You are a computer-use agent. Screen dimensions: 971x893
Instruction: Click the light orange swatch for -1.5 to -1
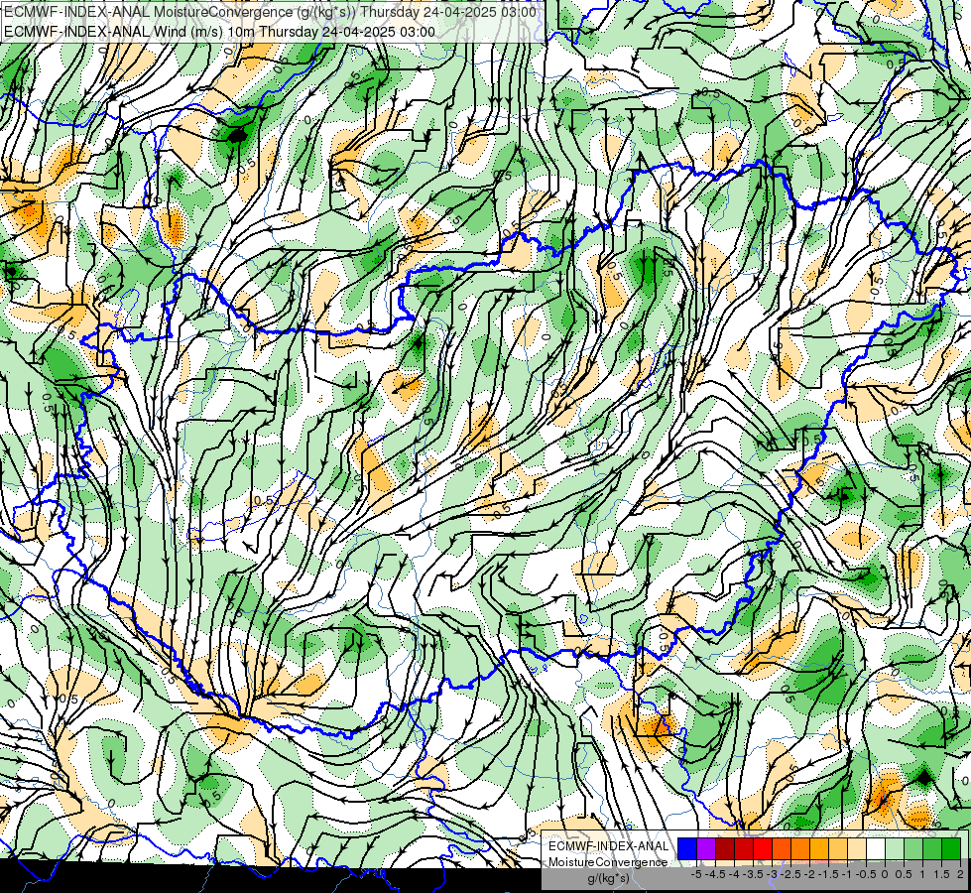click(x=838, y=848)
